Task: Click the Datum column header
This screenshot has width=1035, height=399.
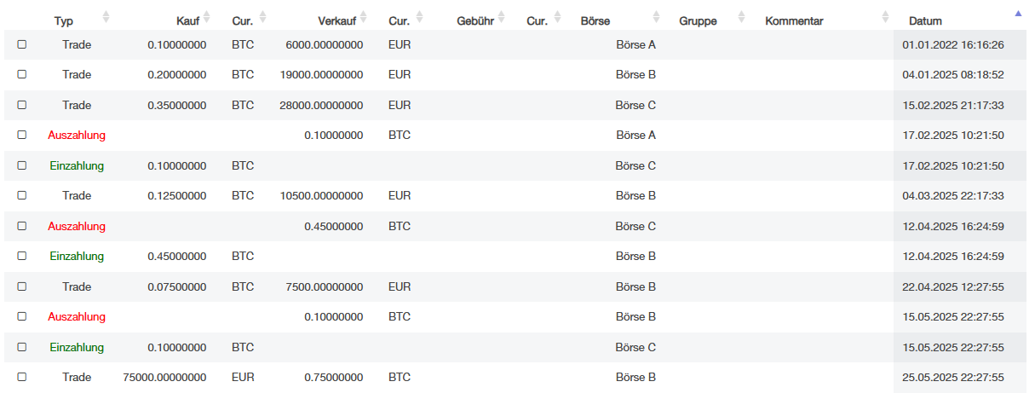Action: (924, 20)
